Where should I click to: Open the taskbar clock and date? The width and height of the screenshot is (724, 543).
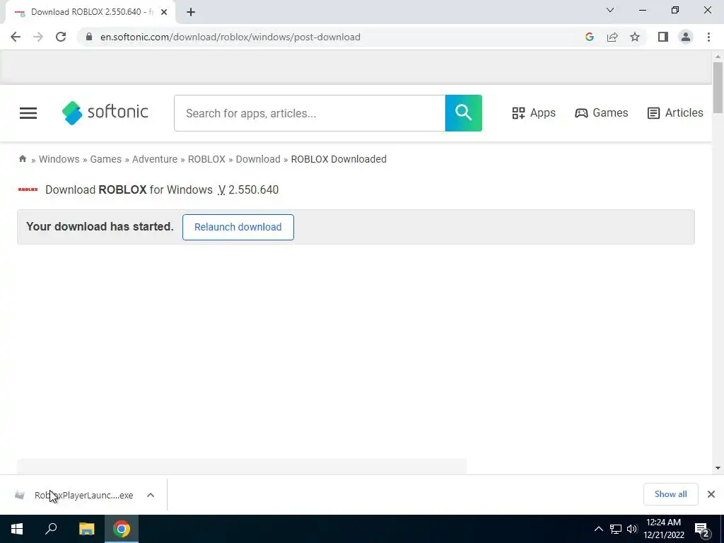(663, 529)
